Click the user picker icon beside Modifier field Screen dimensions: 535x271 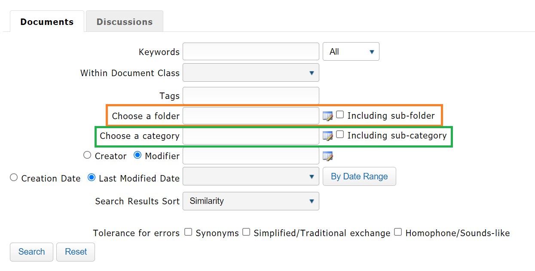328,156
